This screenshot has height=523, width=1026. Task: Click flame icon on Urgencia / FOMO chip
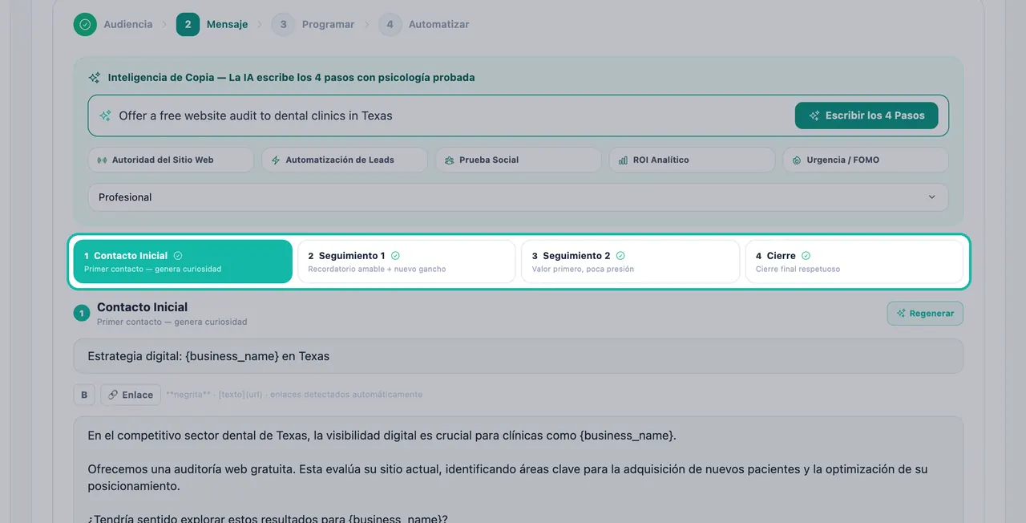[x=797, y=160]
